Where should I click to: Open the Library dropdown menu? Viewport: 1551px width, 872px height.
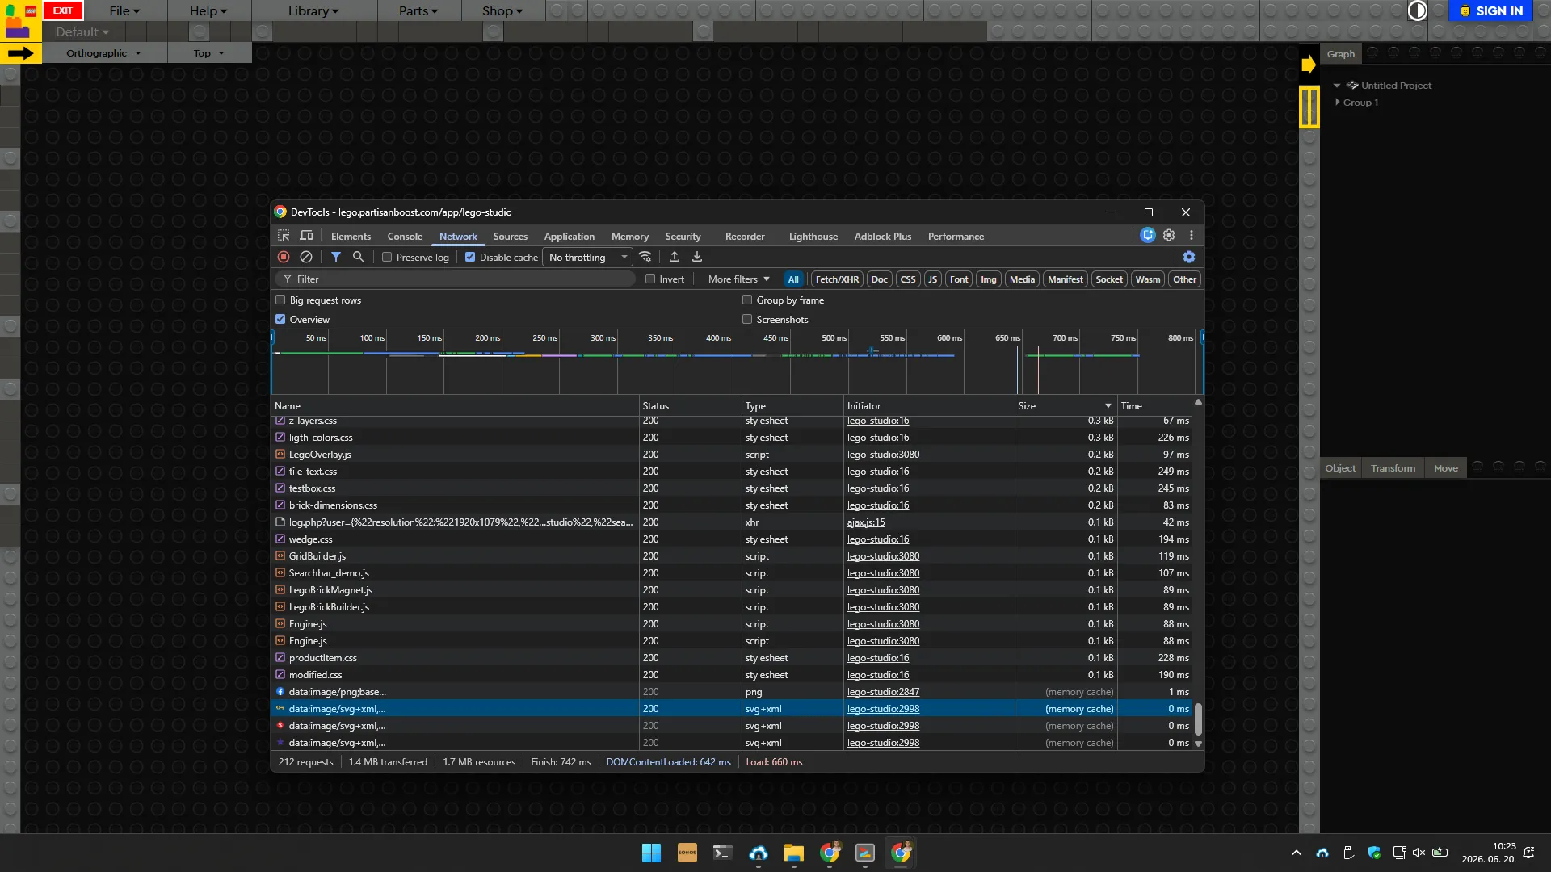coord(313,10)
